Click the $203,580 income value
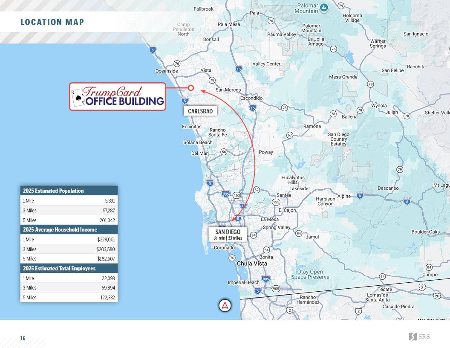This screenshot has height=348, width=450. tap(106, 249)
